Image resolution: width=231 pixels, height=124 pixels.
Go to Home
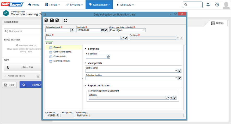(34, 5)
